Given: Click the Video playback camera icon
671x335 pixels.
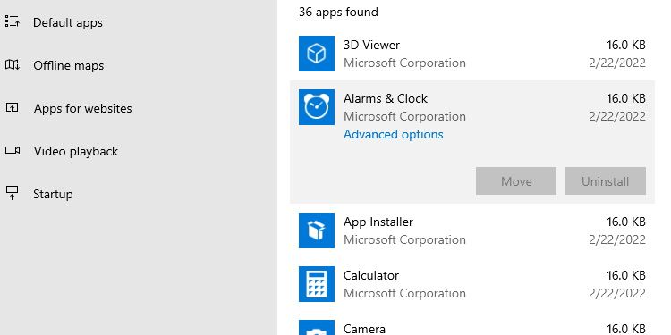Looking at the screenshot, I should click(13, 150).
